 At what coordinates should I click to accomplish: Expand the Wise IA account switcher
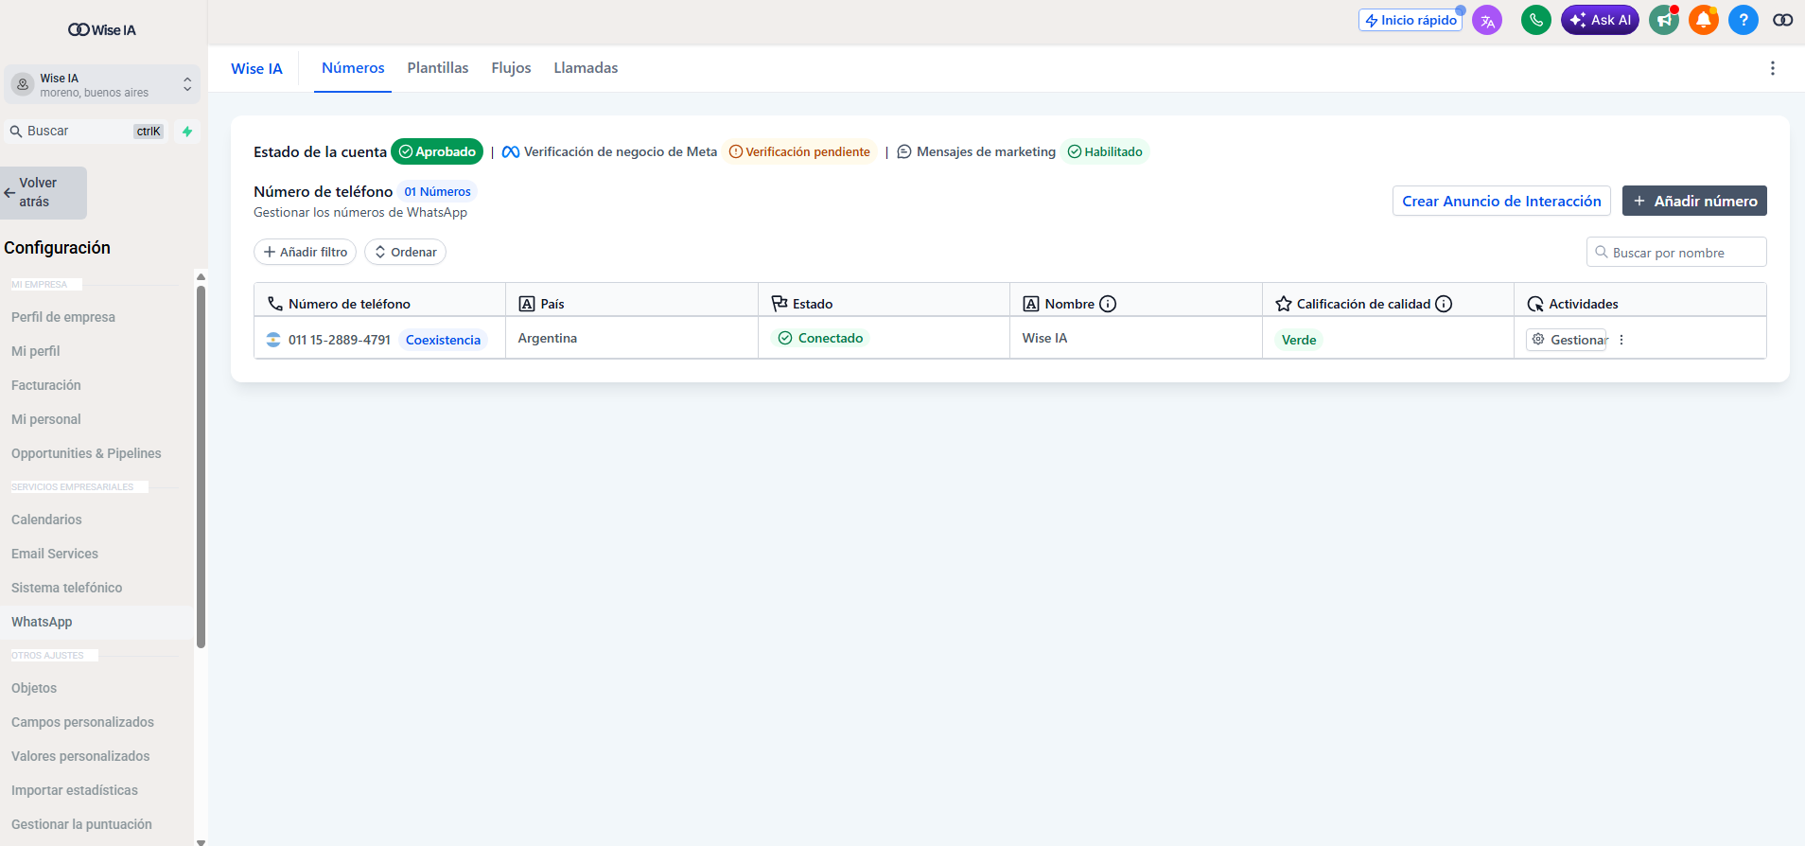102,85
